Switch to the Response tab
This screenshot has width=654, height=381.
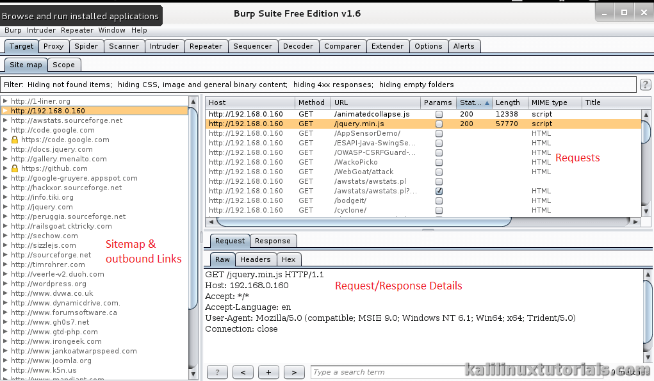tap(273, 241)
